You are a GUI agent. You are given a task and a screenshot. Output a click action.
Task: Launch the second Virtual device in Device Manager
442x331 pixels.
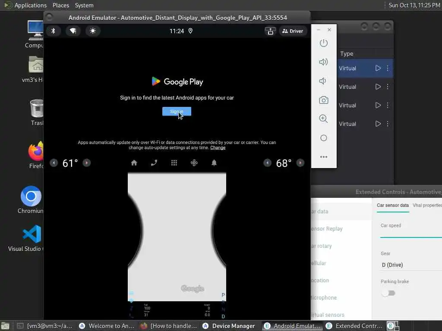[378, 87]
